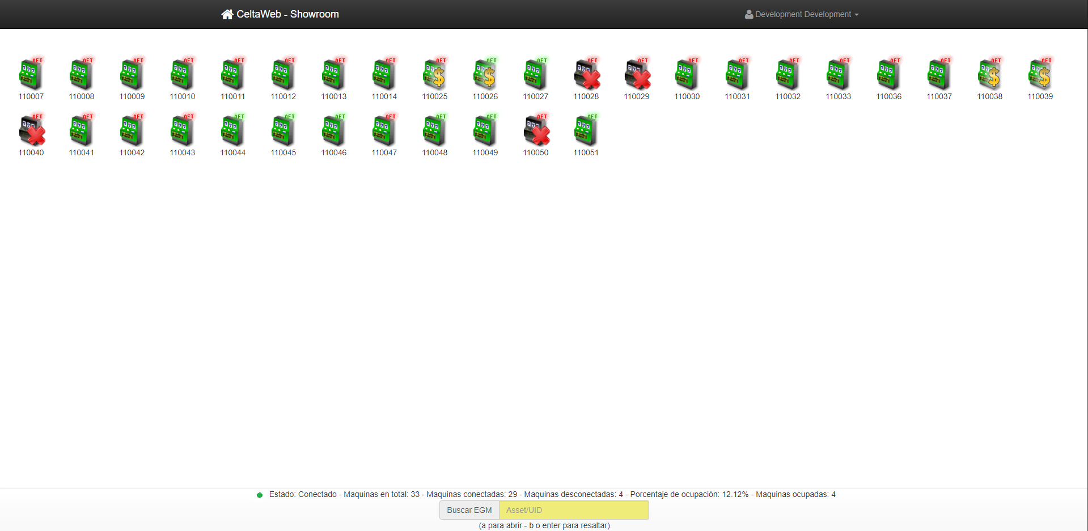1088x531 pixels.
Task: Focus the Asset/UID search field
Action: (x=574, y=510)
